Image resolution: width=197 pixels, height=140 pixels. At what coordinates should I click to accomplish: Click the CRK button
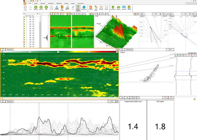tap(165, 97)
